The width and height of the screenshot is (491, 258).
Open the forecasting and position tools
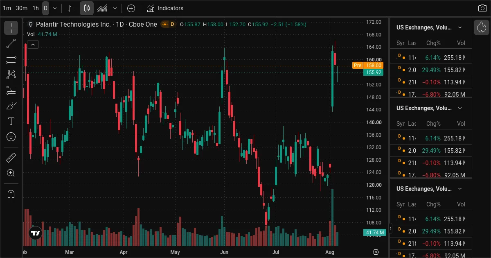11,90
